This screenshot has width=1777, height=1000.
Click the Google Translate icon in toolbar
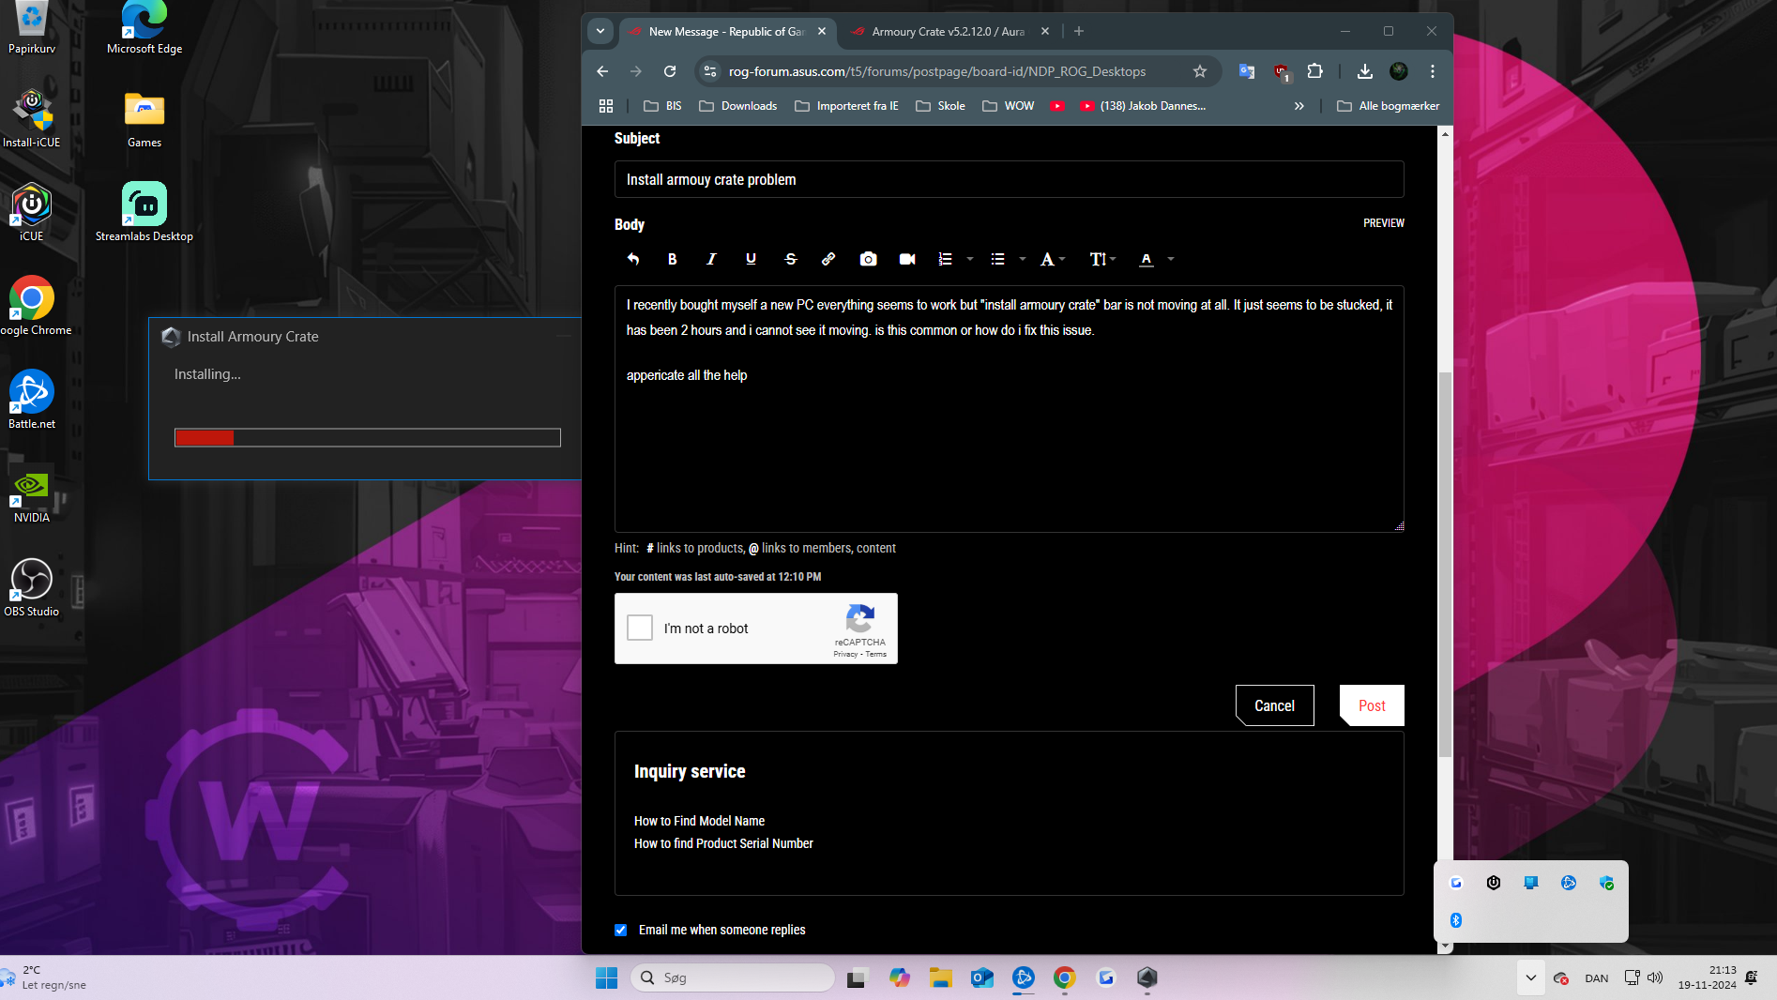[x=1247, y=71]
